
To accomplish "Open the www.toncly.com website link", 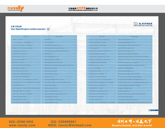I will (22, 125).
